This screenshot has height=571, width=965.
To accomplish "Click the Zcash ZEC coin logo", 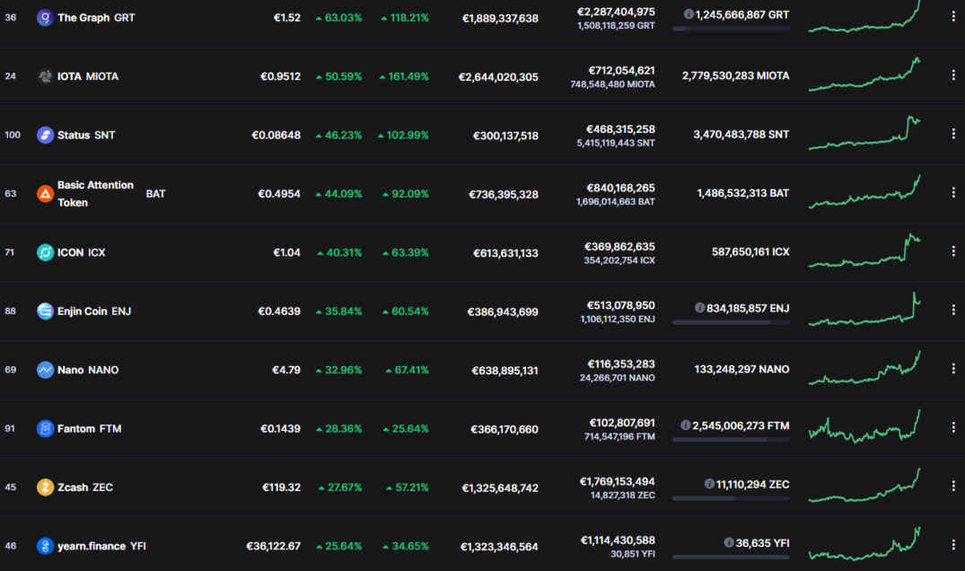I will [45, 488].
